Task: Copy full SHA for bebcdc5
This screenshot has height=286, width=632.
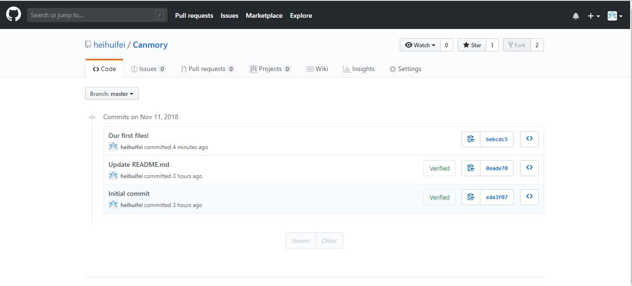Action: pos(471,139)
